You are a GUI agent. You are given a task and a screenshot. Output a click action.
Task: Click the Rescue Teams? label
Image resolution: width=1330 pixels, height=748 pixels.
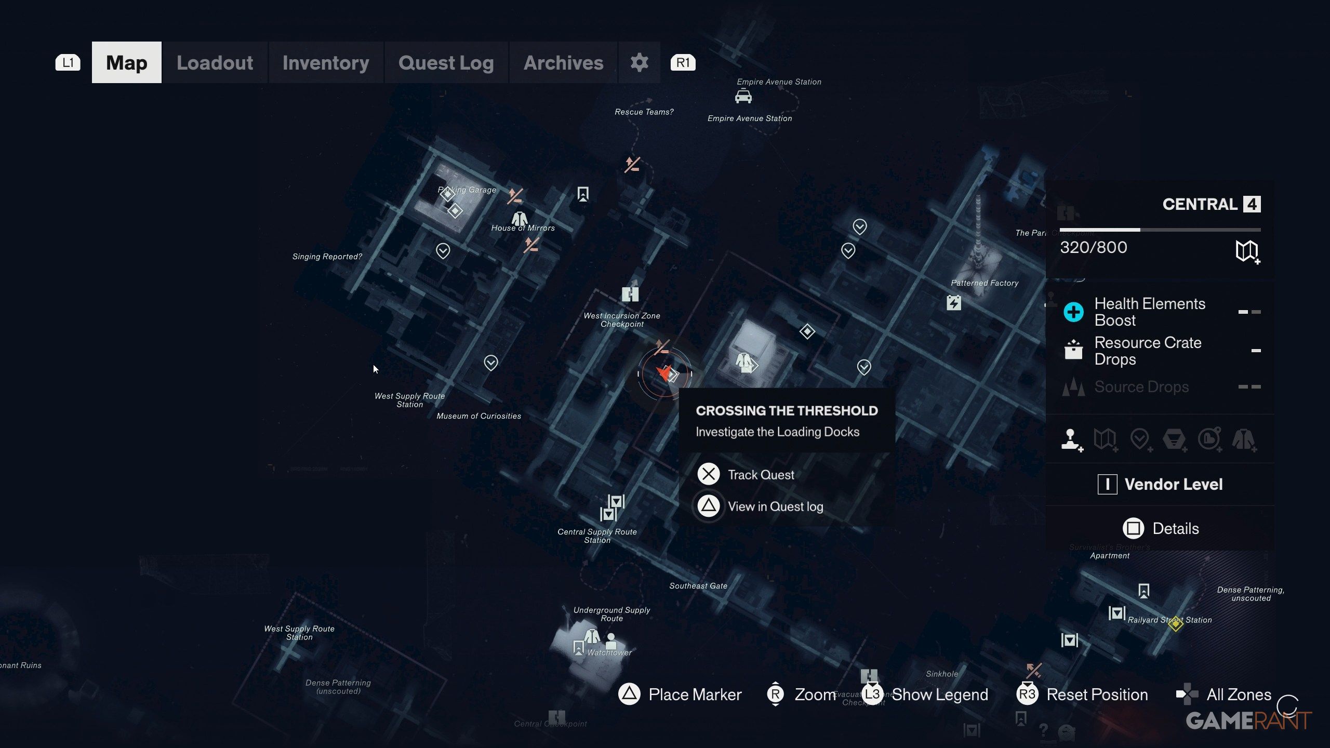[x=644, y=112]
